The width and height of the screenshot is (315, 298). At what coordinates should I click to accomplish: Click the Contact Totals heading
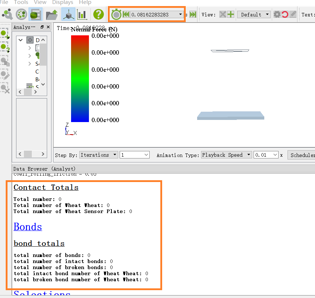coord(46,187)
